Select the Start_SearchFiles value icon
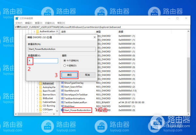 coord(62,87)
